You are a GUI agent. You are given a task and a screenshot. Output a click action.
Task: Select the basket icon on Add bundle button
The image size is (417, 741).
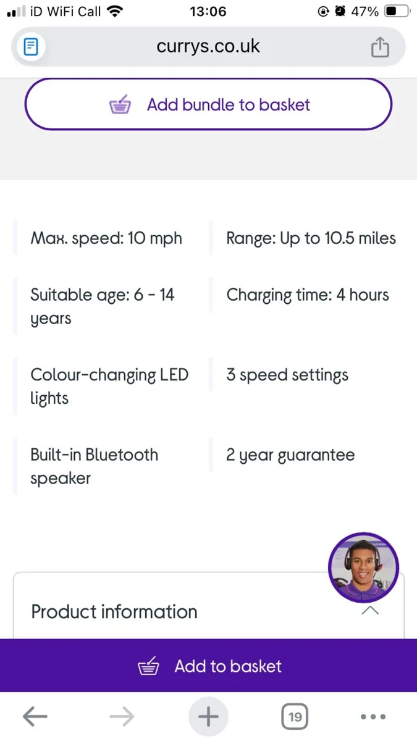pos(120,105)
